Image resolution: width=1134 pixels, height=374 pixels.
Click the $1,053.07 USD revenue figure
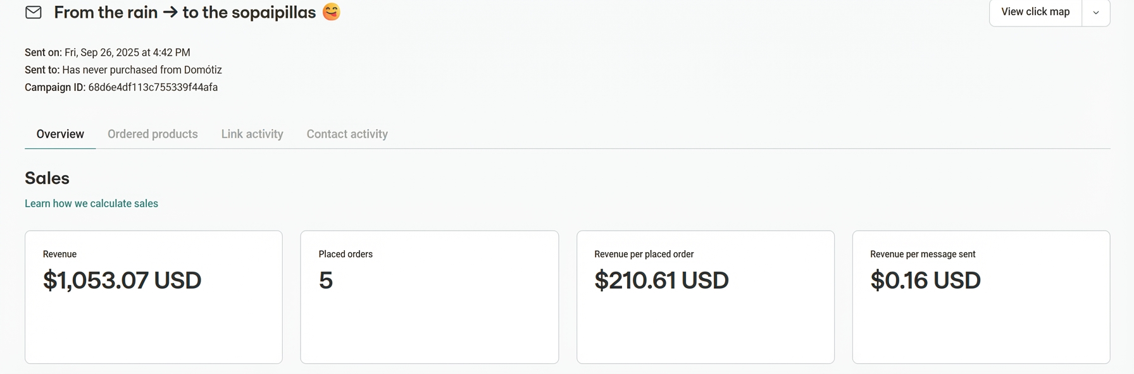click(122, 280)
